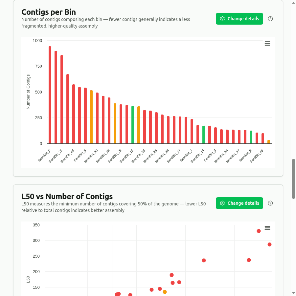Click the page vertical scrollbar thumb
This screenshot has width=296, height=296.
293,179
